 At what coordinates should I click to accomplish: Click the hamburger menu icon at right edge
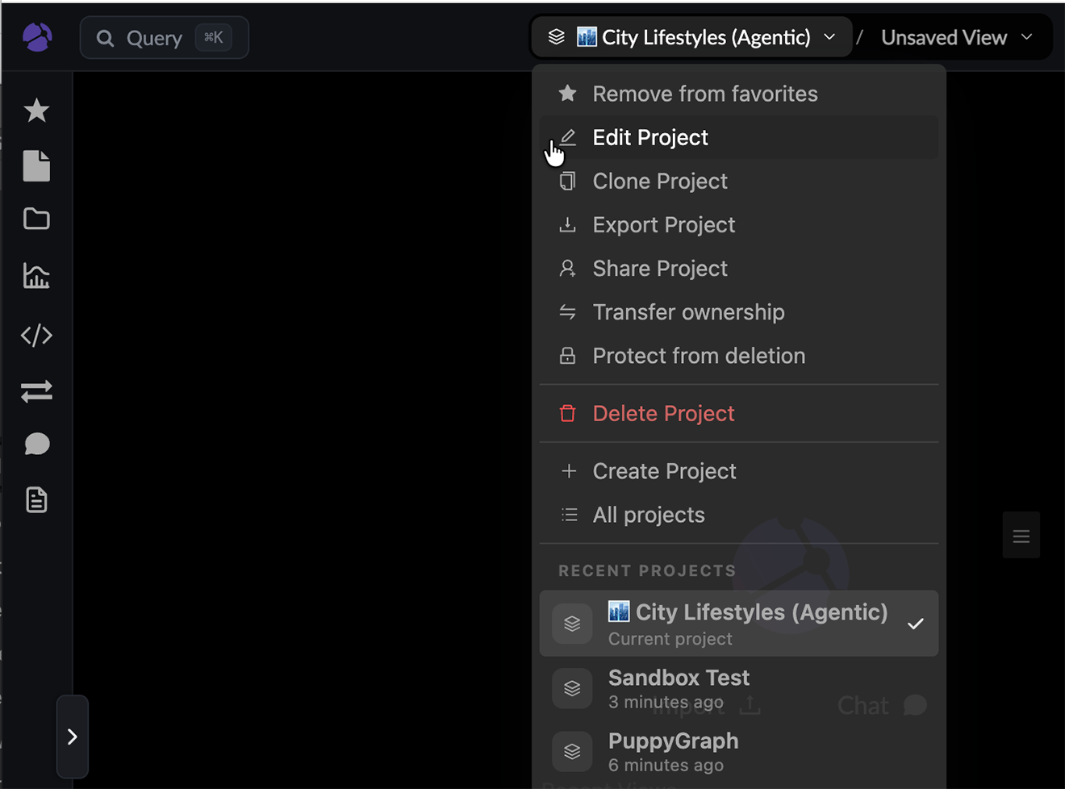click(1021, 536)
